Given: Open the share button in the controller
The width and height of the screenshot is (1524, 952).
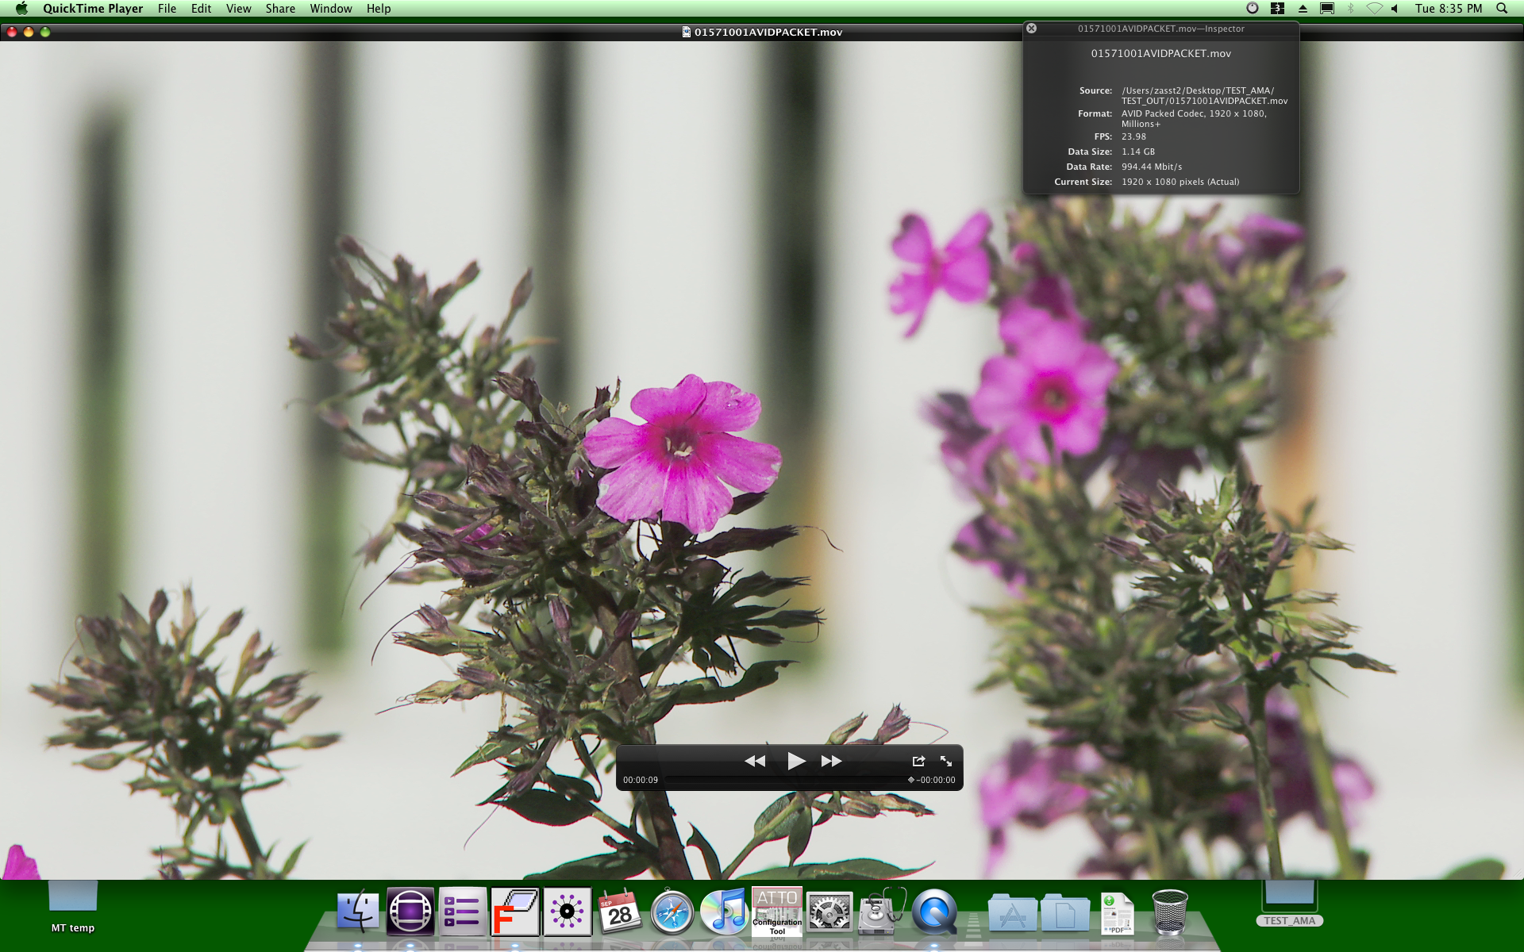Looking at the screenshot, I should click(x=918, y=761).
